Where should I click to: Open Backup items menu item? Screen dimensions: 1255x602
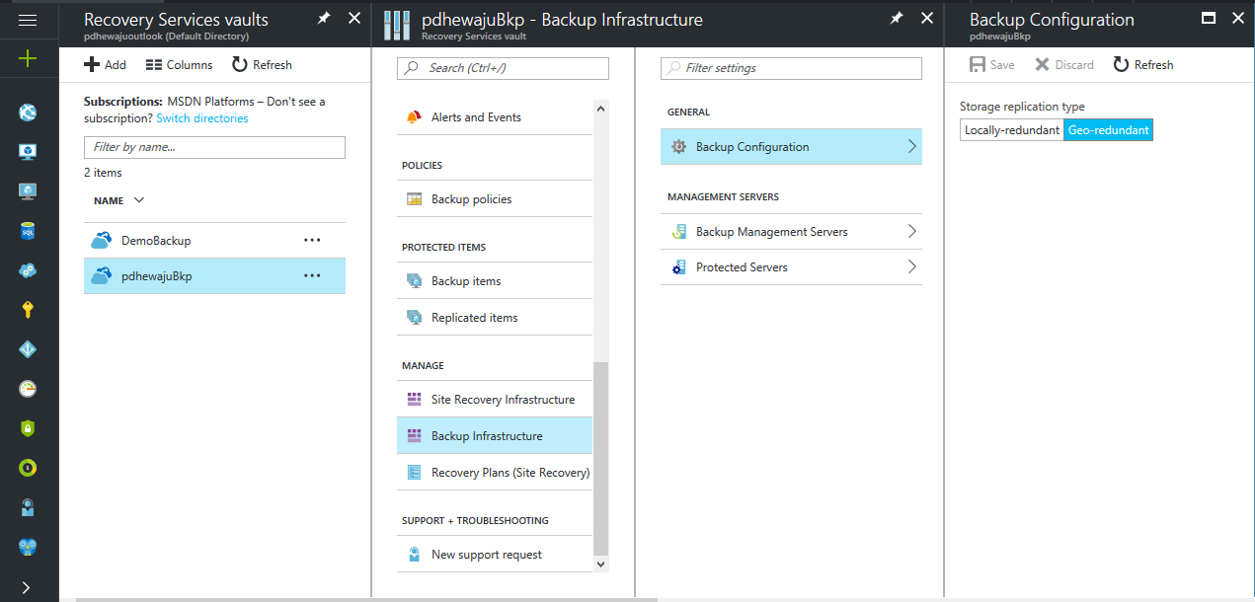[x=495, y=281]
